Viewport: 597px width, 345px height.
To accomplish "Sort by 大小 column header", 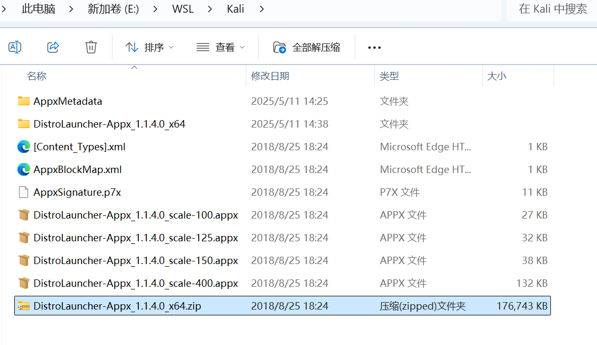I will pyautogui.click(x=496, y=76).
